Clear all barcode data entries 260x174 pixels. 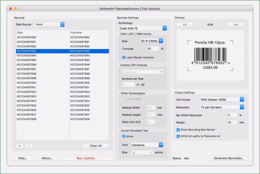pyautogui.click(x=96, y=146)
